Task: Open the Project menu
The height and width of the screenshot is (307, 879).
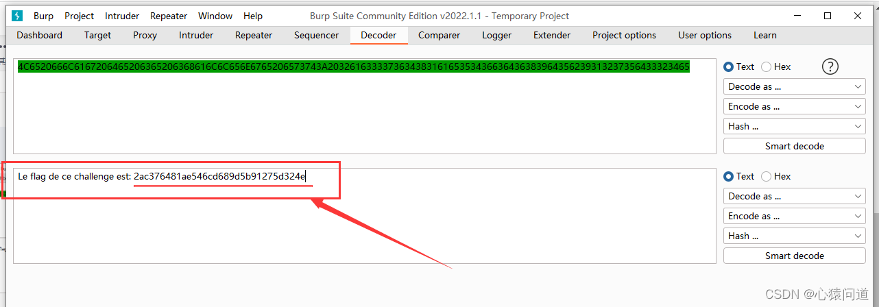Action: 80,16
